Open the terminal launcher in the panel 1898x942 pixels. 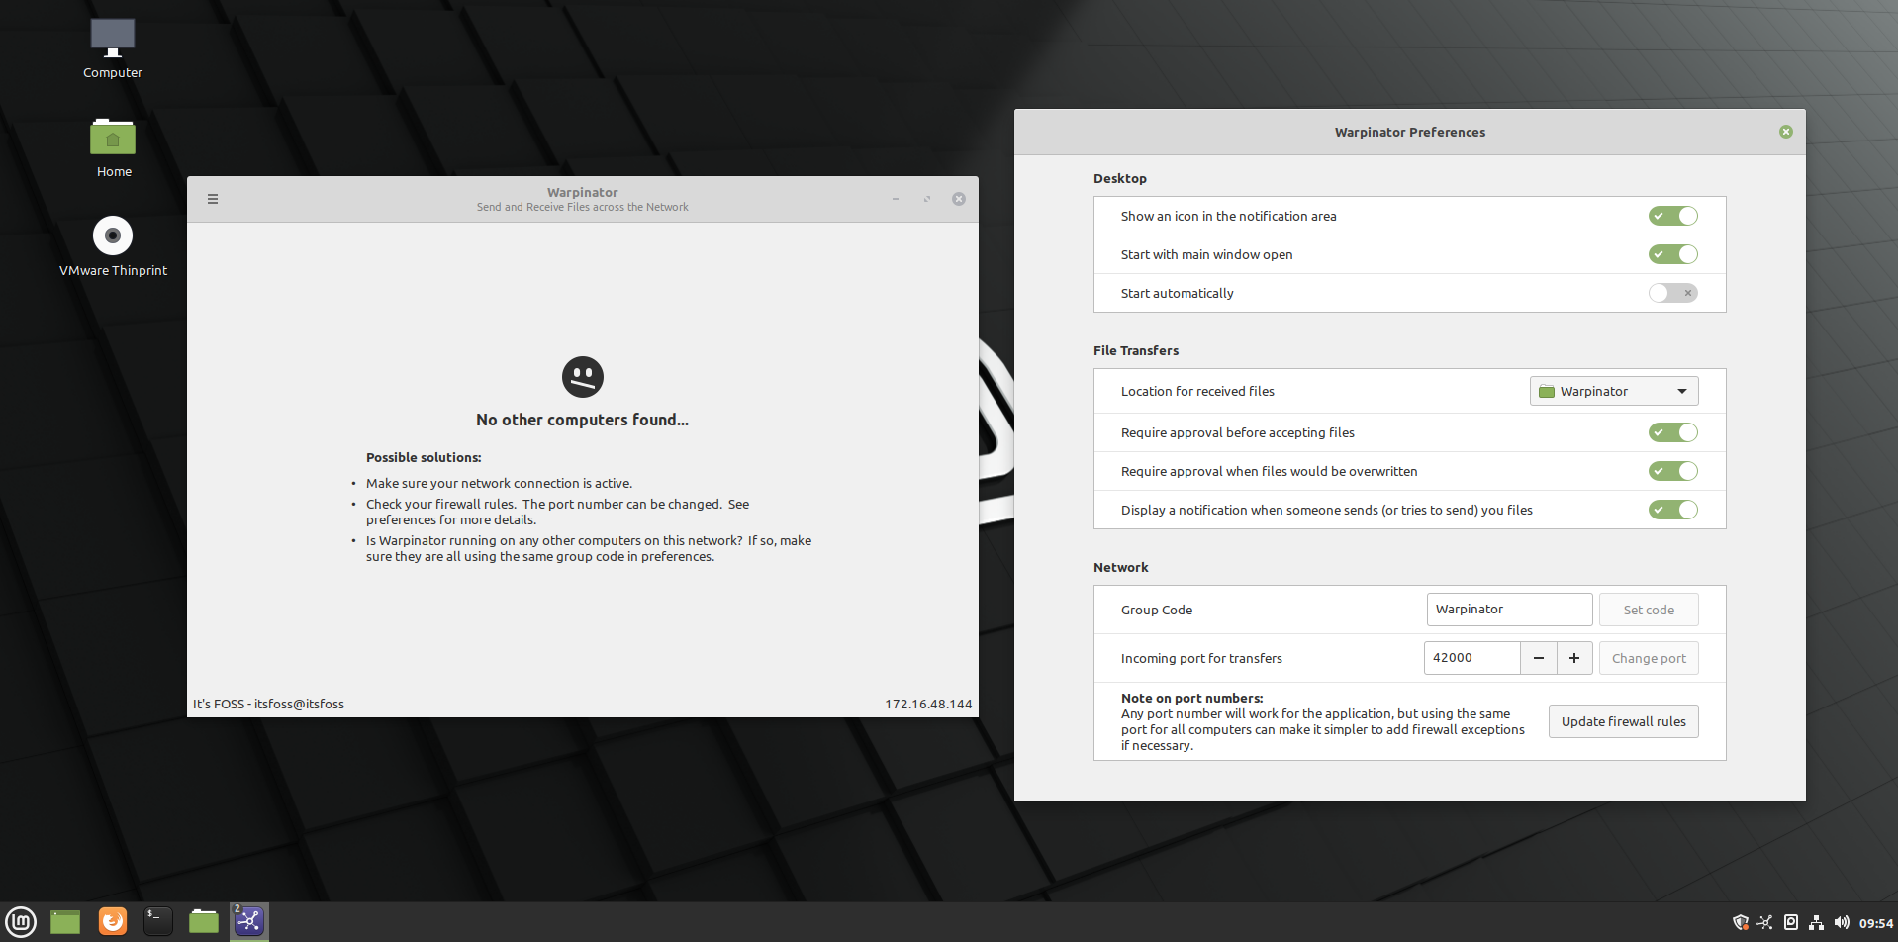158,921
